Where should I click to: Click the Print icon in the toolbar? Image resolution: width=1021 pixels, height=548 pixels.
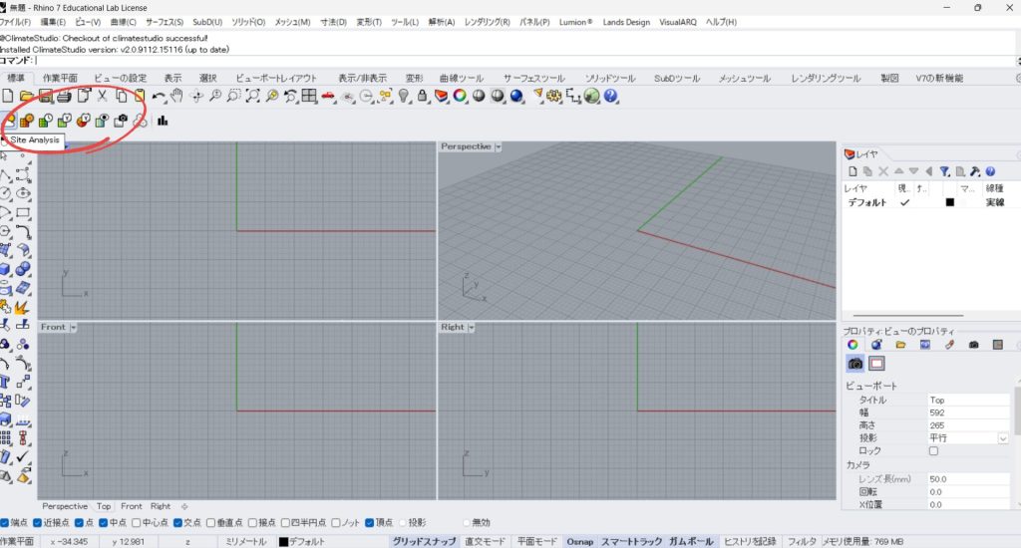tap(64, 96)
